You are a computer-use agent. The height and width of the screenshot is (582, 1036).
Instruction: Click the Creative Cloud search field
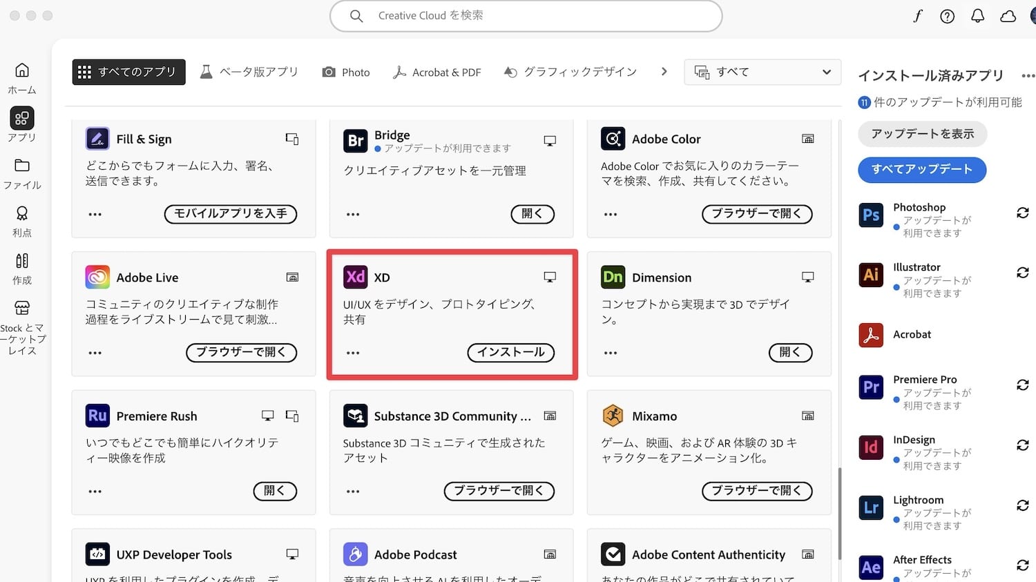click(526, 15)
